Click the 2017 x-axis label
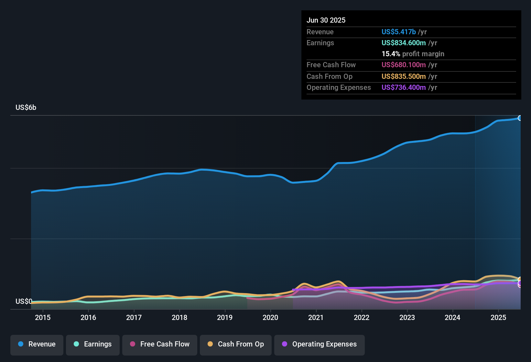This screenshot has width=531, height=362. tap(134, 317)
